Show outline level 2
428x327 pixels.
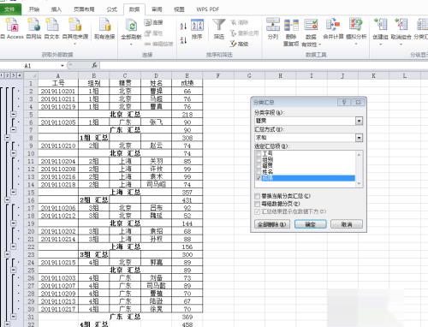8,75
